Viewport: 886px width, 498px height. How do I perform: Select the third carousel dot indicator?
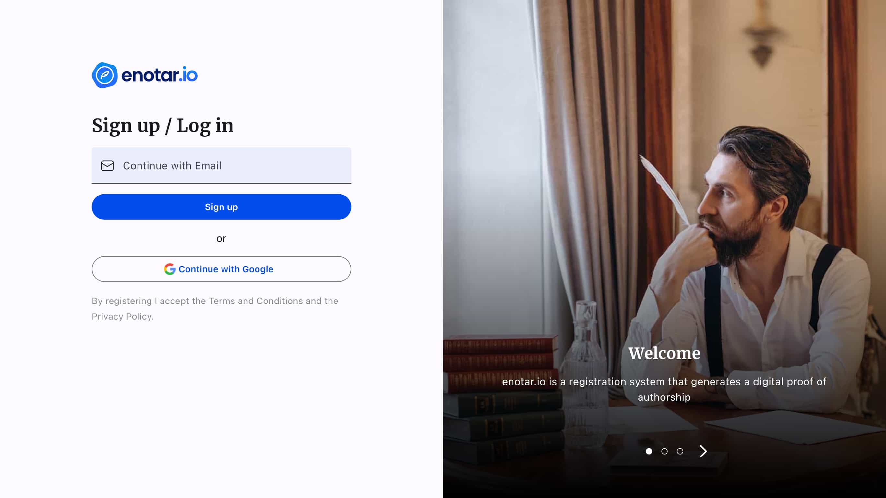pos(680,451)
